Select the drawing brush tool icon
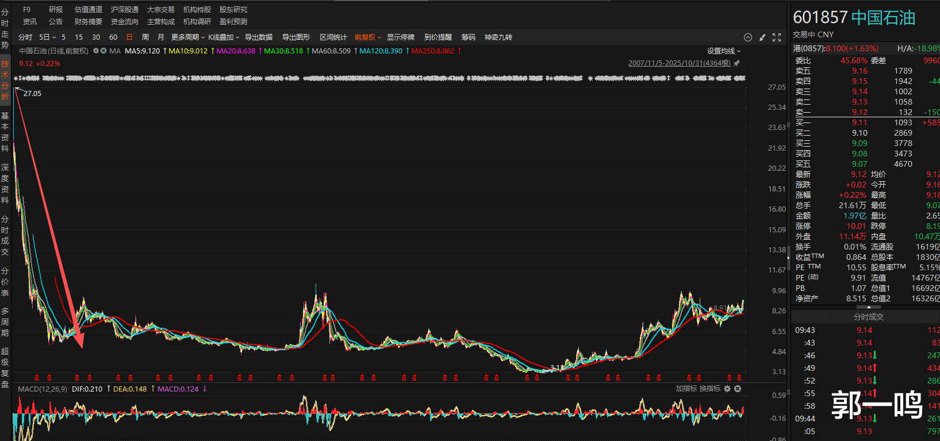 [x=762, y=37]
